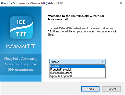
Task: Click the language combo box showing English
Action: [77, 62]
